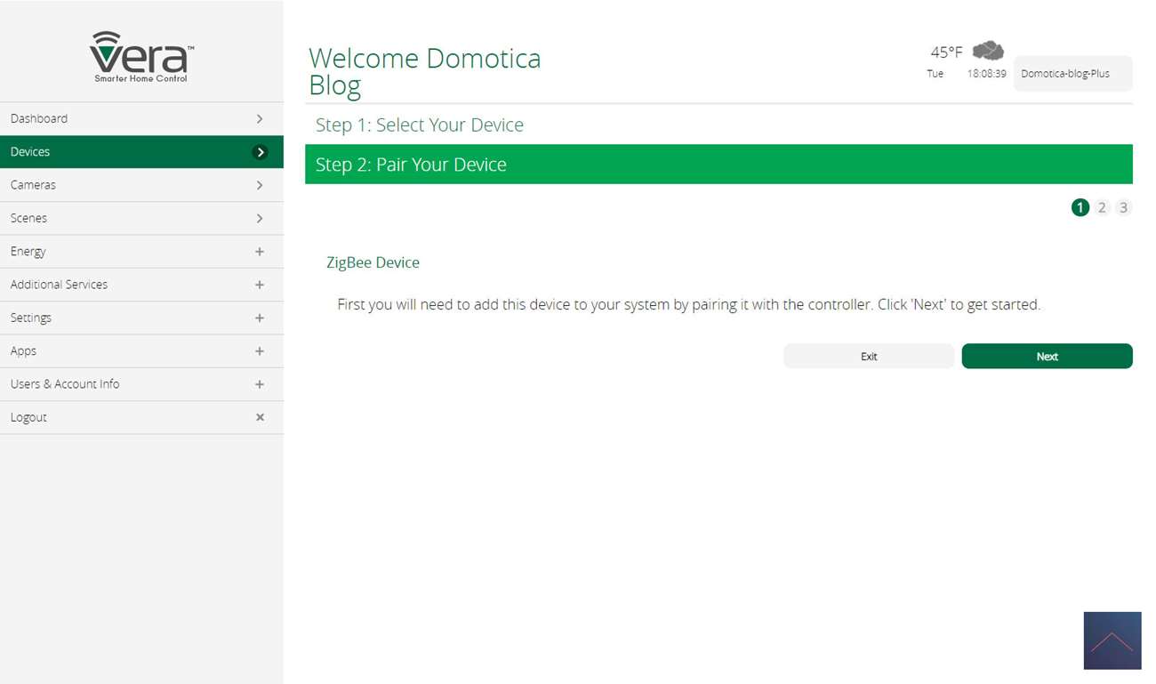
Task: Click the scroll-to-top arrow icon
Action: (x=1112, y=640)
